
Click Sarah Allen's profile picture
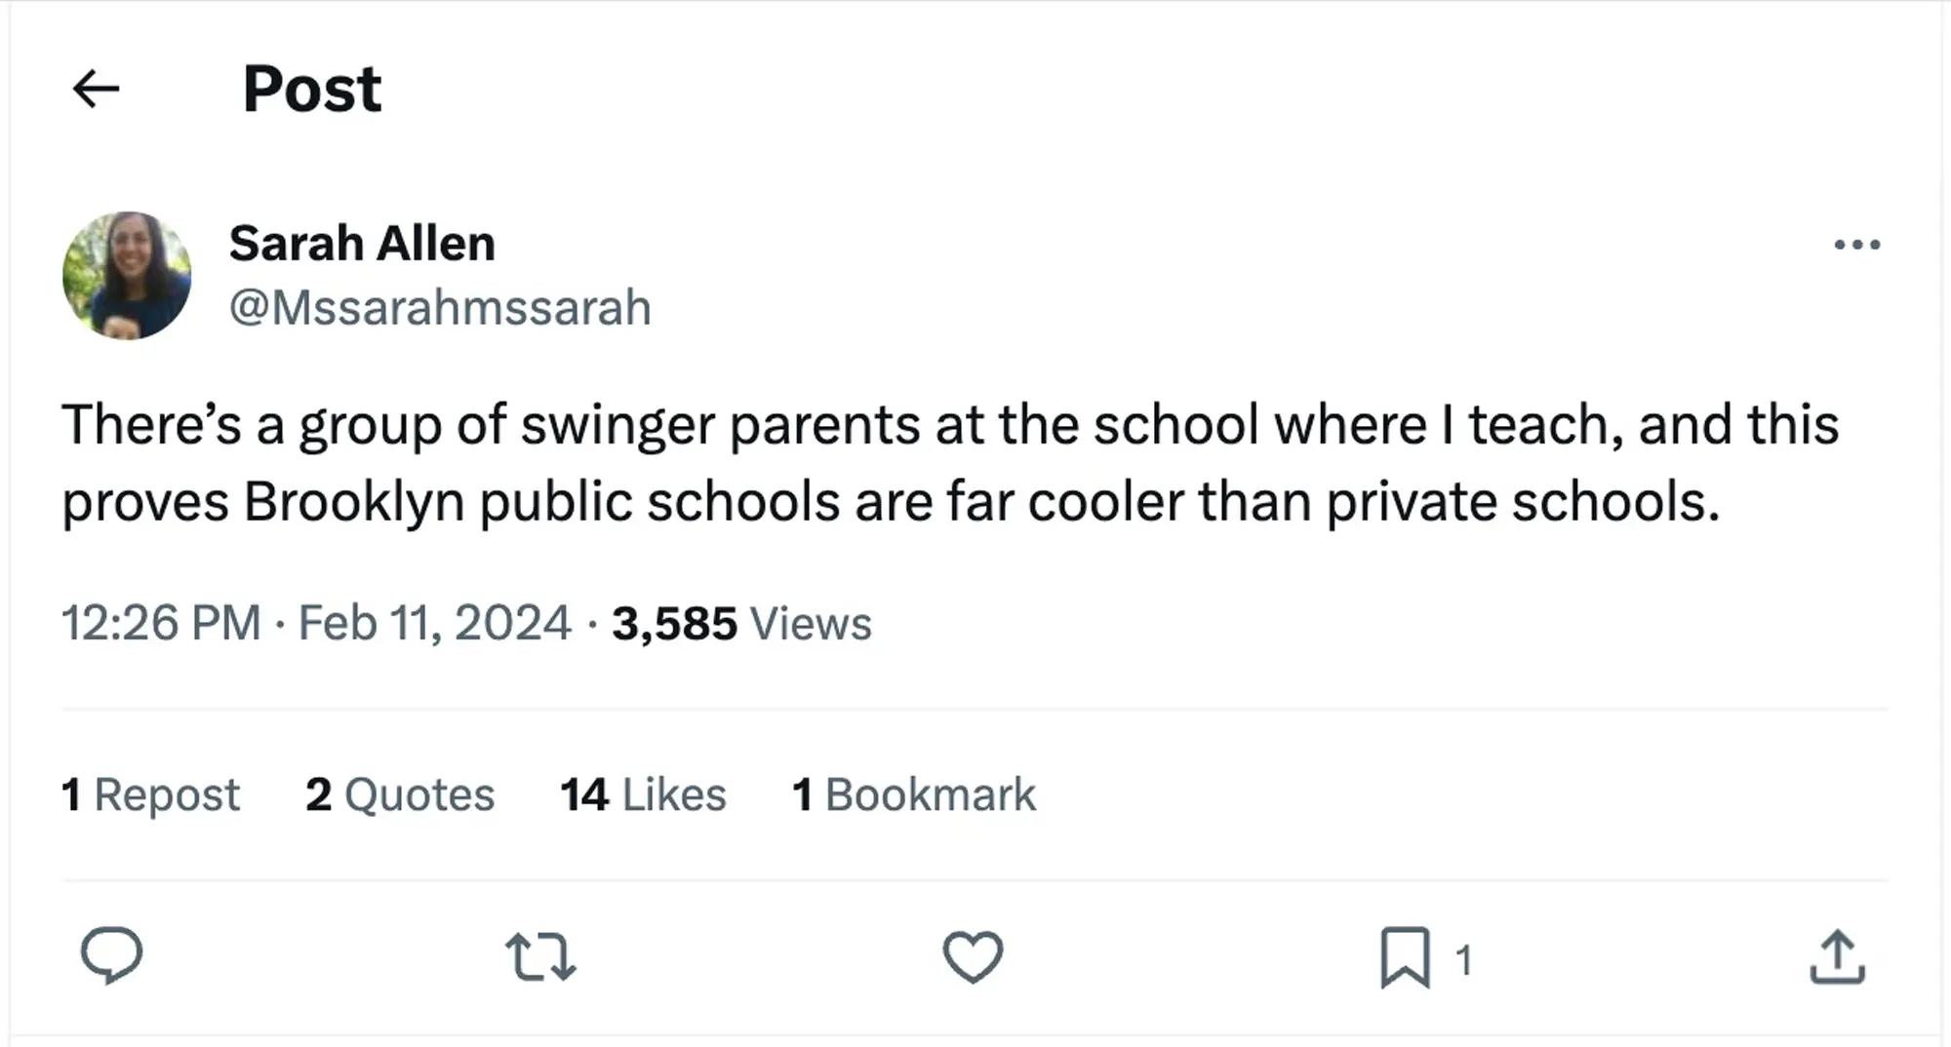[127, 276]
